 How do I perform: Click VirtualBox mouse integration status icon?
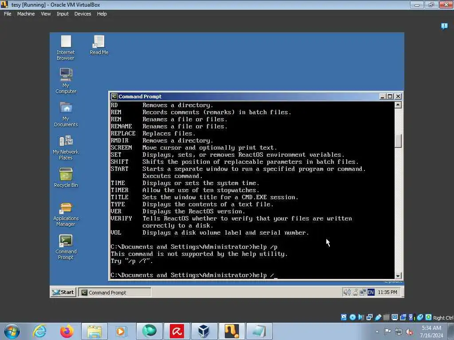[420, 317]
